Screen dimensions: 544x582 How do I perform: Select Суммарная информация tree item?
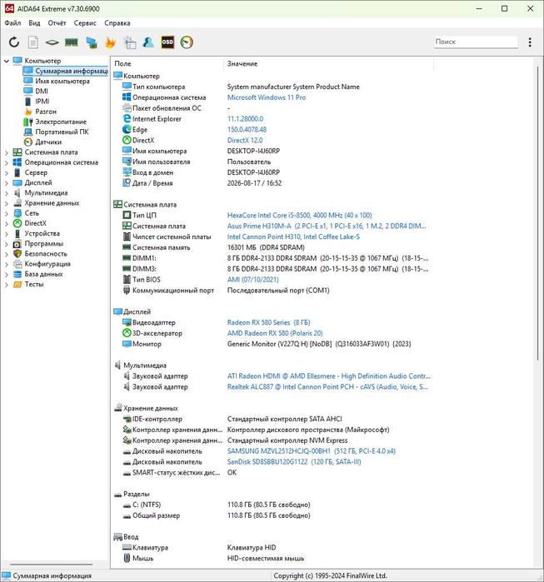(x=65, y=71)
